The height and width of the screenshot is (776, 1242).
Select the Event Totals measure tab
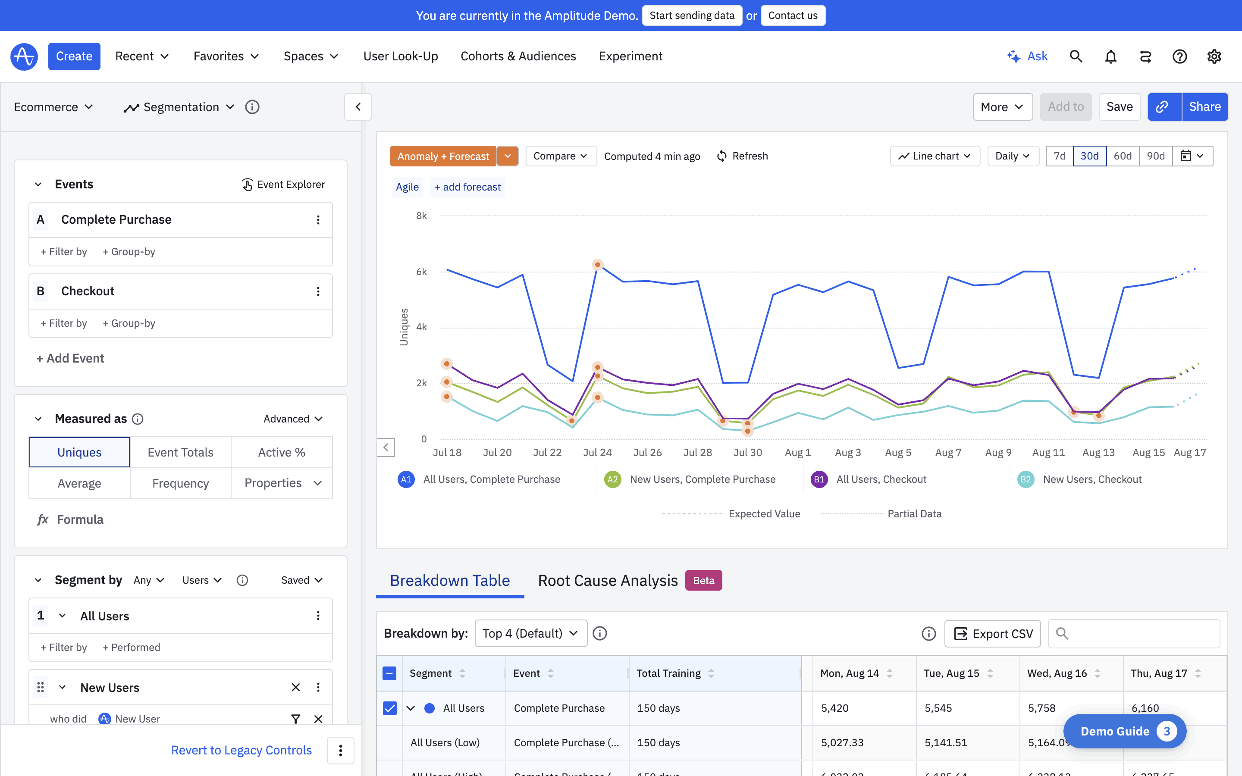[x=180, y=452]
